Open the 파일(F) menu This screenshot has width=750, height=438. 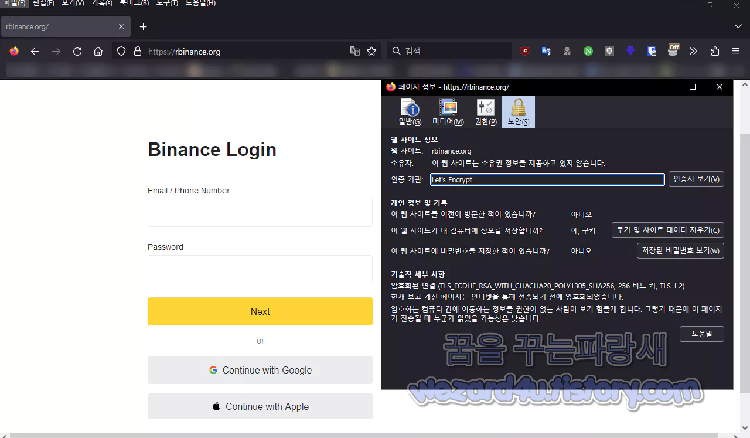point(14,3)
